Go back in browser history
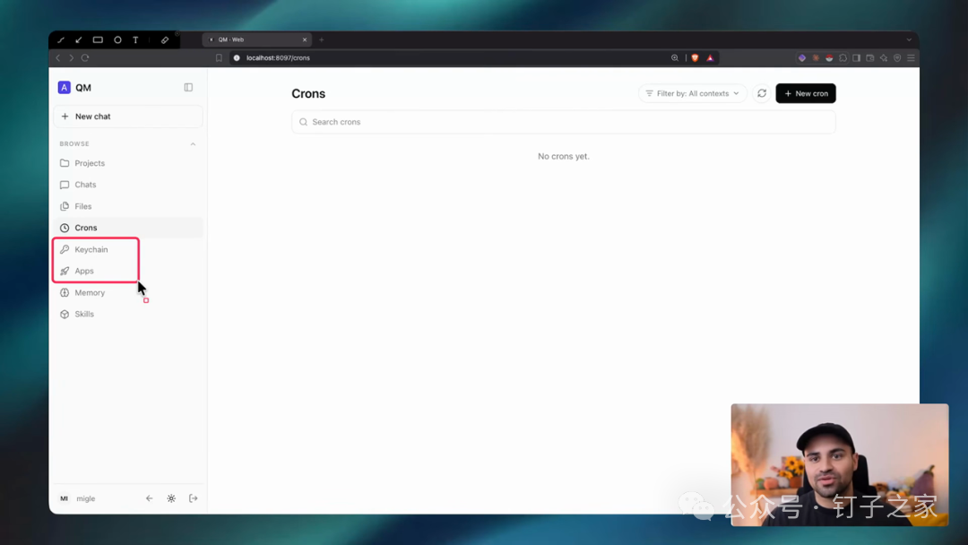Screen dimensions: 968x545 click(58, 58)
